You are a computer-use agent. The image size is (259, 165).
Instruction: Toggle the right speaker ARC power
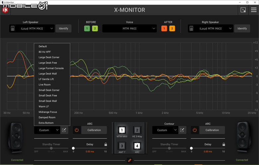(x=195, y=130)
